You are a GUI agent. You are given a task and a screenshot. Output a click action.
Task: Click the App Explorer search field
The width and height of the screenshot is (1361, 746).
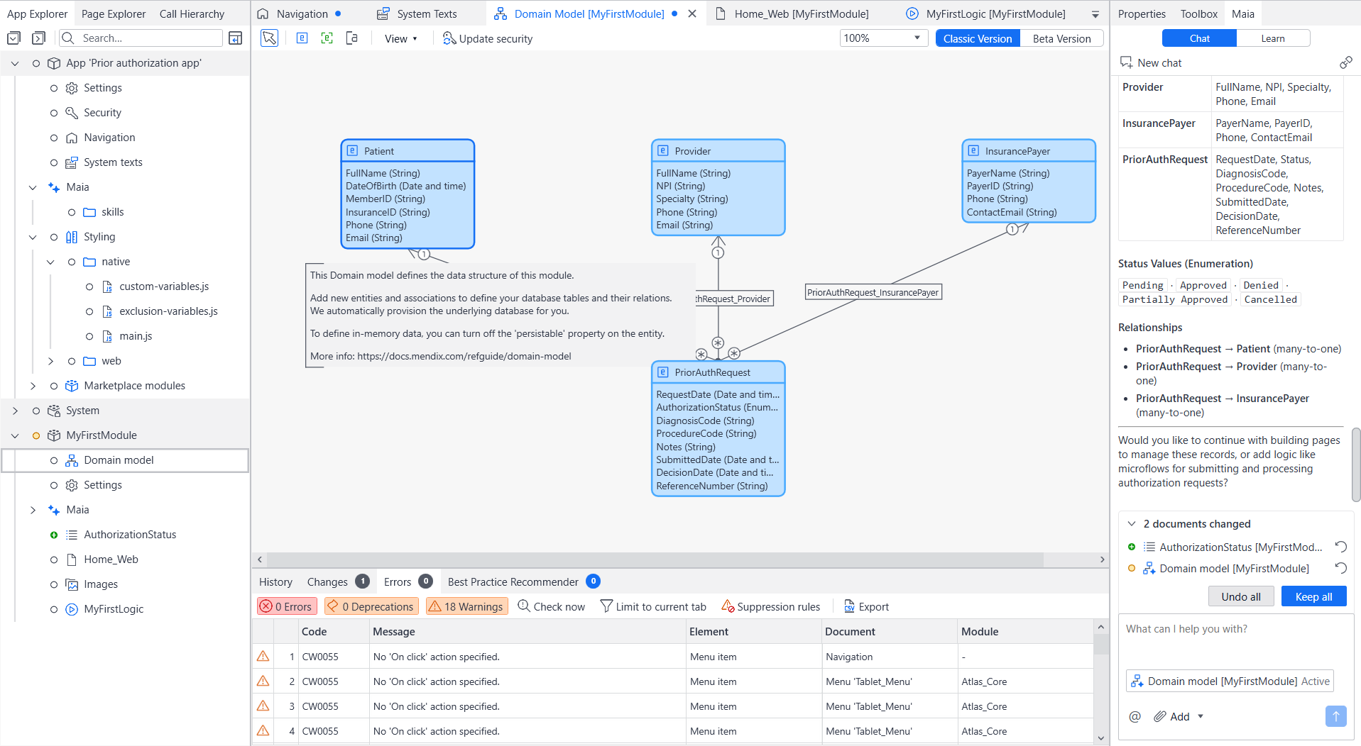[x=141, y=38]
